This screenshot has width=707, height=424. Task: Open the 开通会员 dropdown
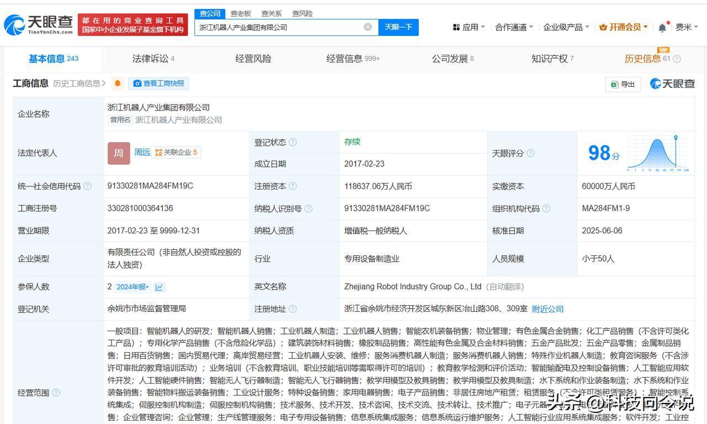(x=624, y=27)
